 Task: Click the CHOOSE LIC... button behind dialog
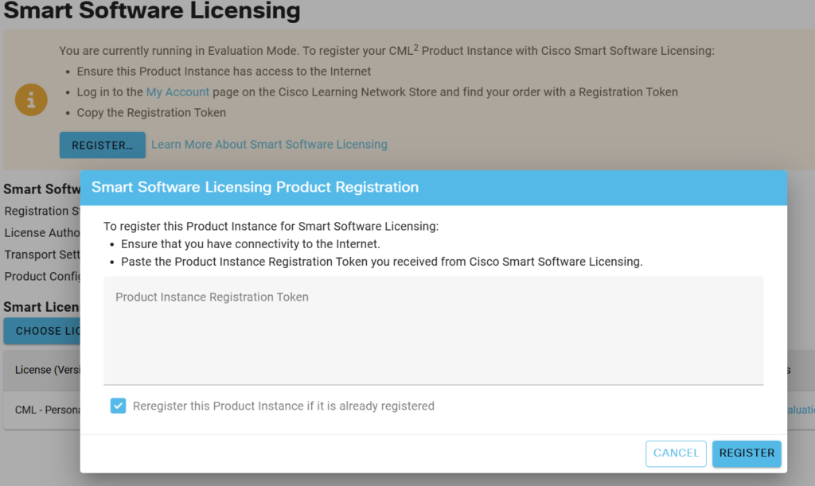[x=42, y=331]
